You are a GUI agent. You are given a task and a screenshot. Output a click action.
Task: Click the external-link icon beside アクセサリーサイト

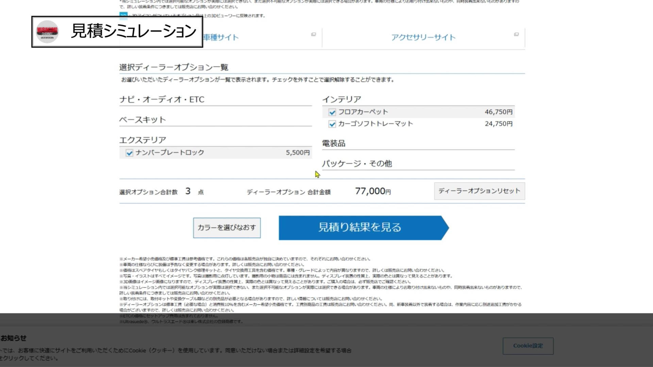pos(516,34)
